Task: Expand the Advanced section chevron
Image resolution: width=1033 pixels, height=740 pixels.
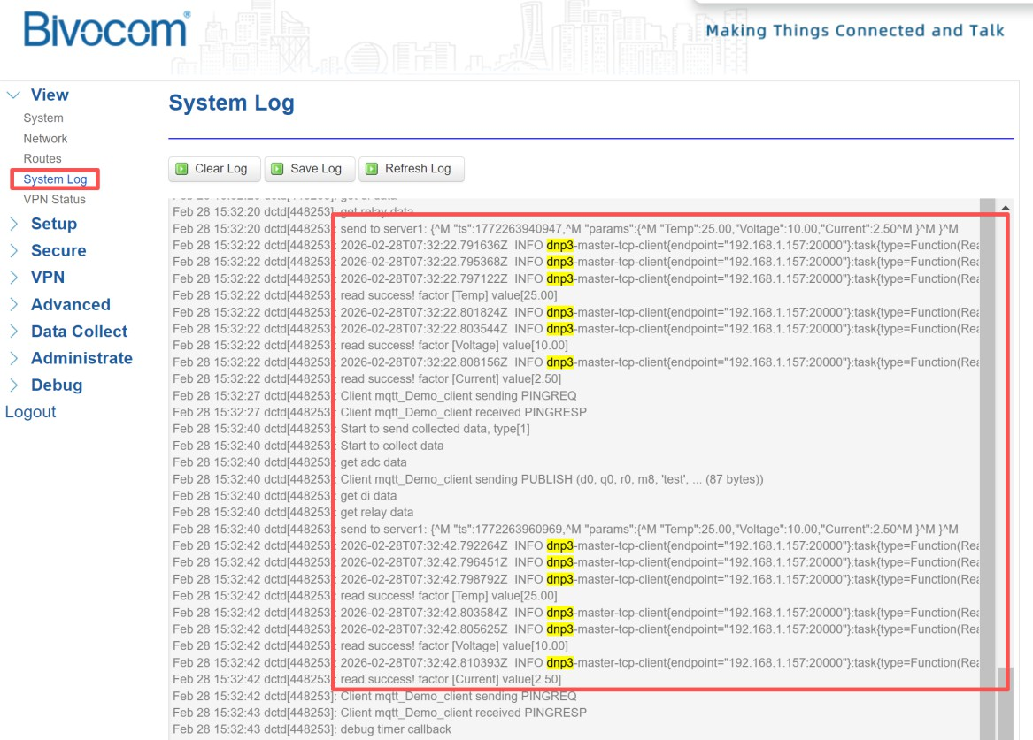Action: click(13, 305)
